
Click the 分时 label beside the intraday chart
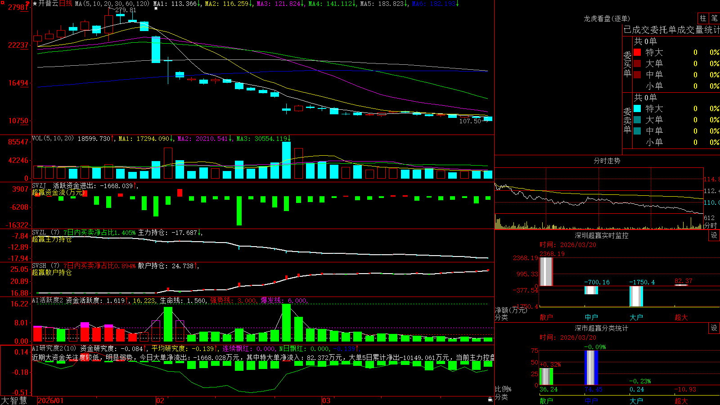(711, 225)
